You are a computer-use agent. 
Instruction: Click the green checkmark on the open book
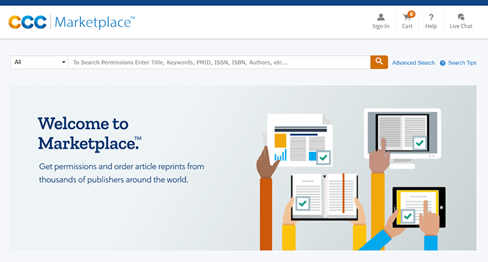pyautogui.click(x=302, y=203)
